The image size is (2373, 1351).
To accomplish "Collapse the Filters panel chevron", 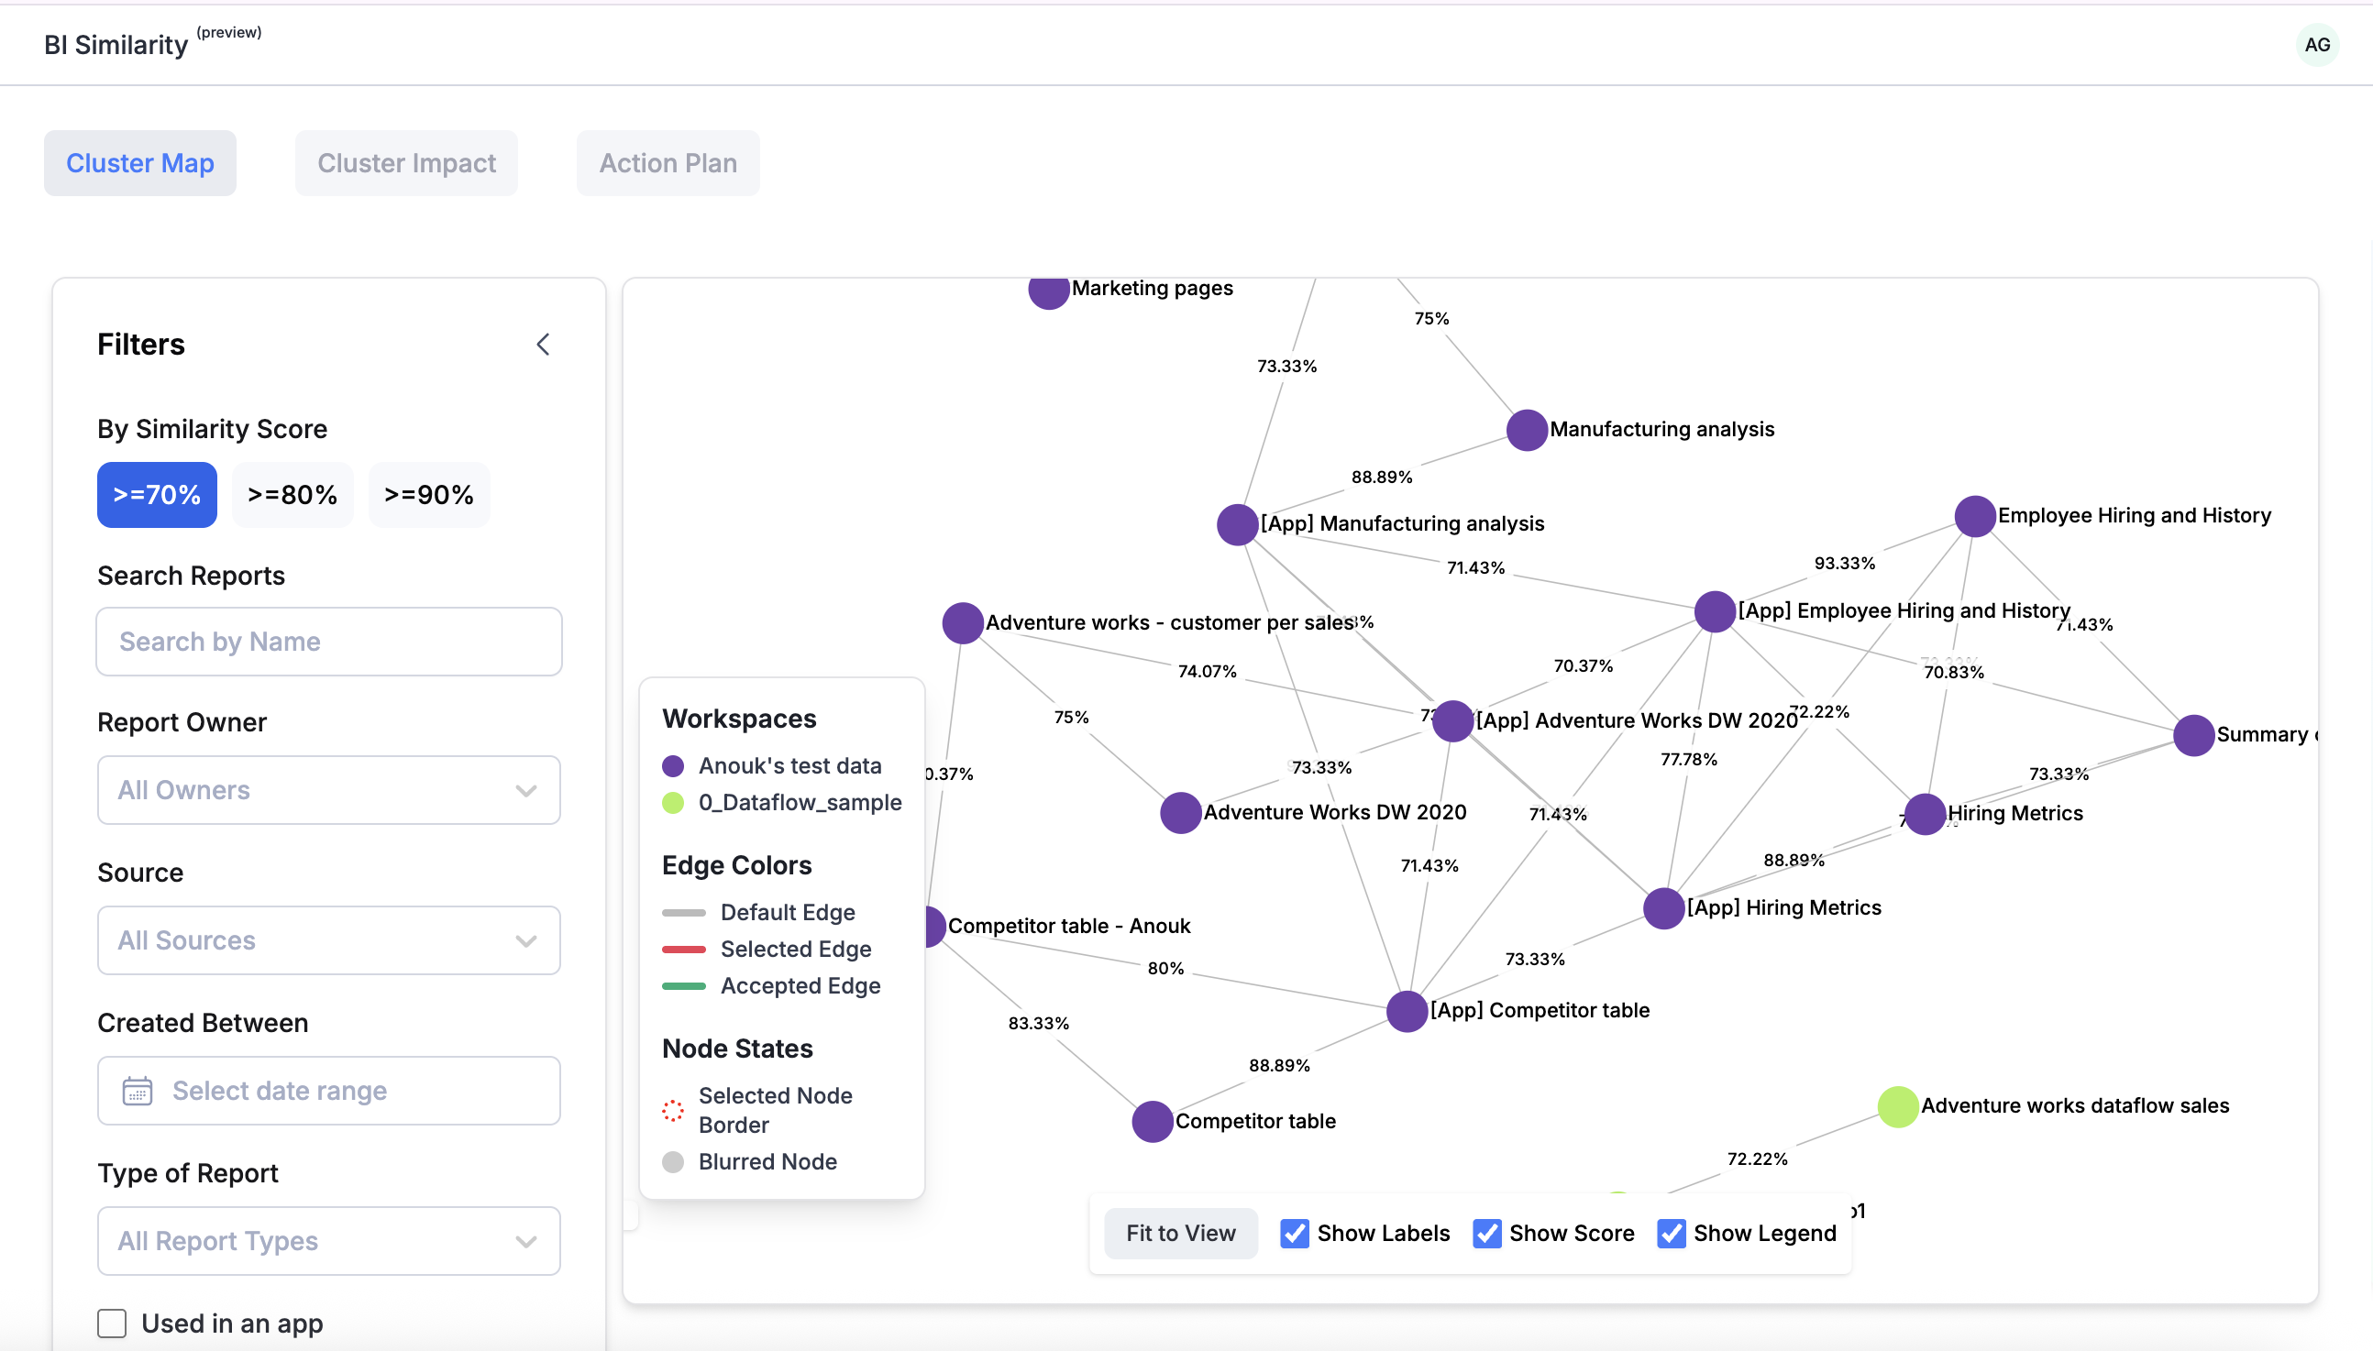I will coord(543,345).
